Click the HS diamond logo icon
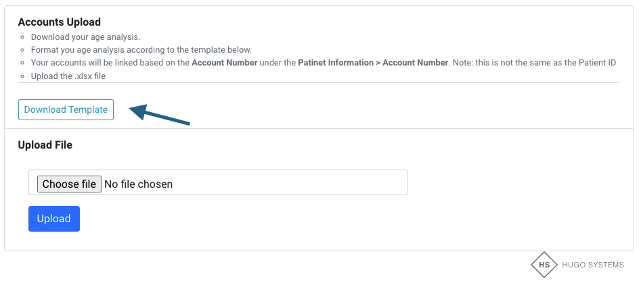This screenshot has width=639, height=285. [x=544, y=265]
